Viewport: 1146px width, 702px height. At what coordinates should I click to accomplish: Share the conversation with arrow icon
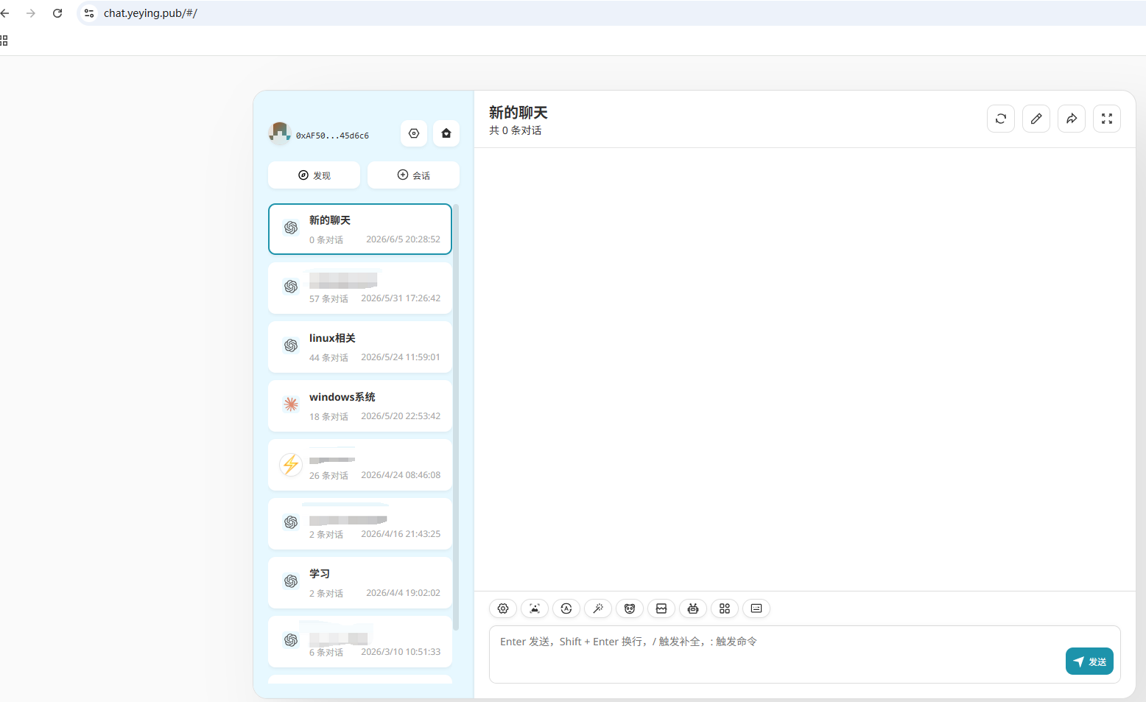1072,119
